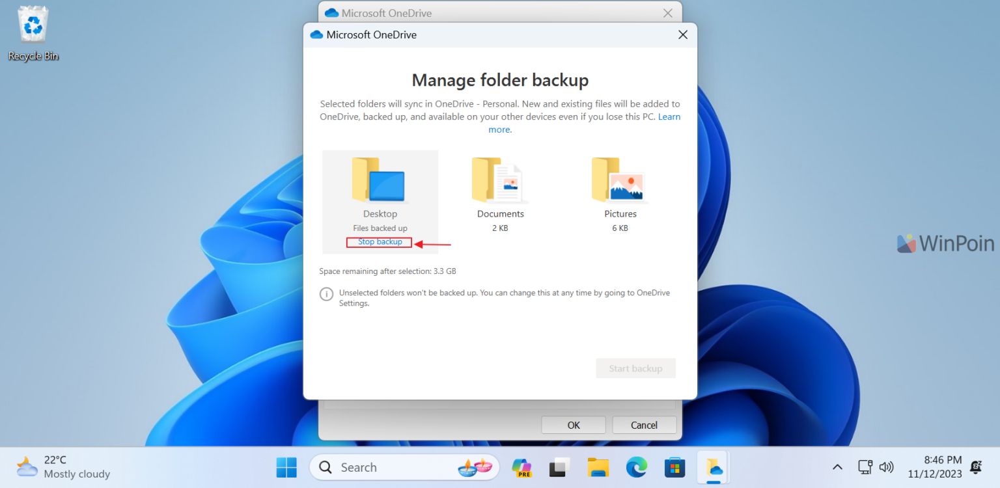This screenshot has height=488, width=1000.
Task: Toggle do not disturb bell in system tray
Action: [975, 467]
